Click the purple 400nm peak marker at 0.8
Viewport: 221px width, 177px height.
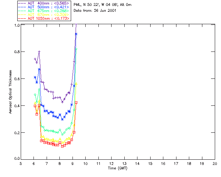pyautogui.click(x=39, y=52)
